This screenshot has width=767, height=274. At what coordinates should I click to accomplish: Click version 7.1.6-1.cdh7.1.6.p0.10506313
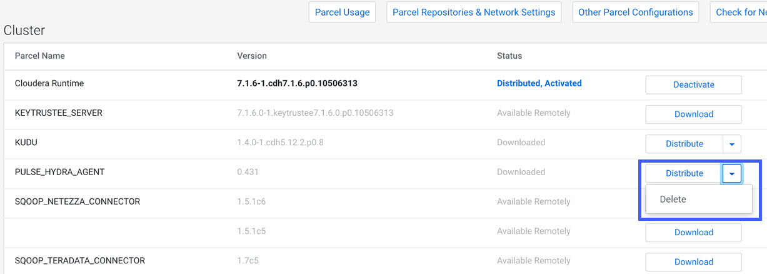click(x=297, y=83)
